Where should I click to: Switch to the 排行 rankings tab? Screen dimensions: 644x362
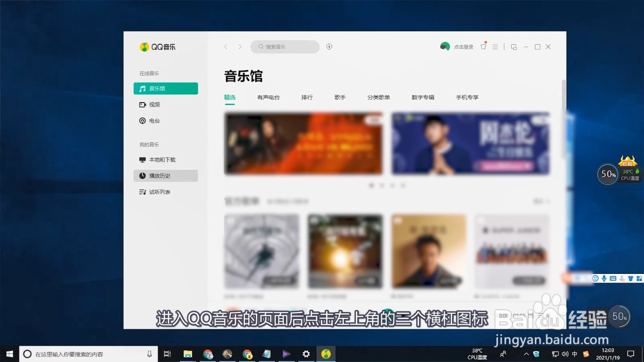(306, 97)
